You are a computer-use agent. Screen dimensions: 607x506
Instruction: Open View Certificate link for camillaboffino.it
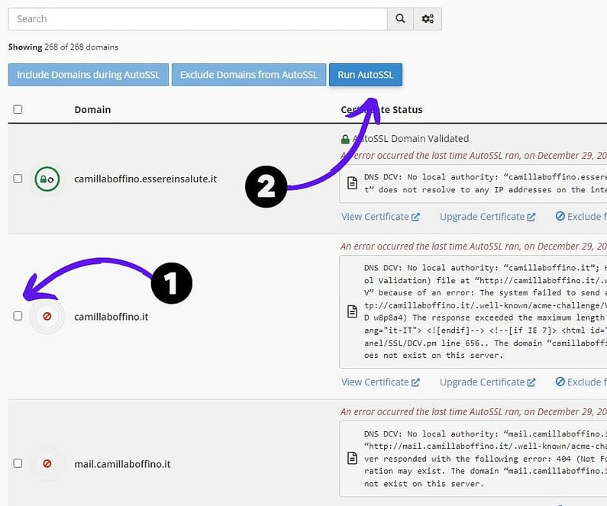tap(380, 382)
